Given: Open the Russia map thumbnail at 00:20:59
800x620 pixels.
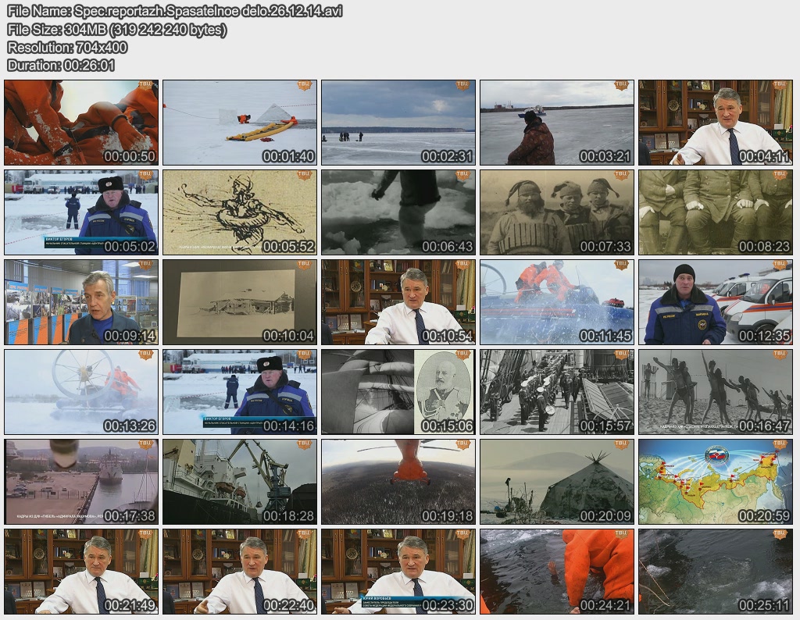Looking at the screenshot, I should click(716, 482).
